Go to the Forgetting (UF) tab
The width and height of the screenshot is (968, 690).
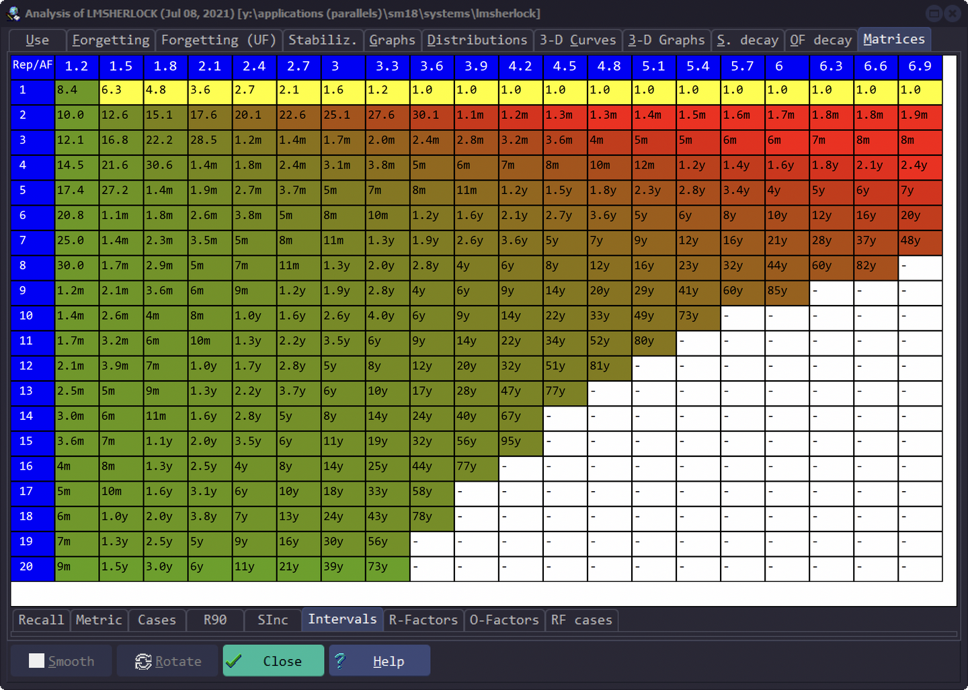tap(218, 40)
